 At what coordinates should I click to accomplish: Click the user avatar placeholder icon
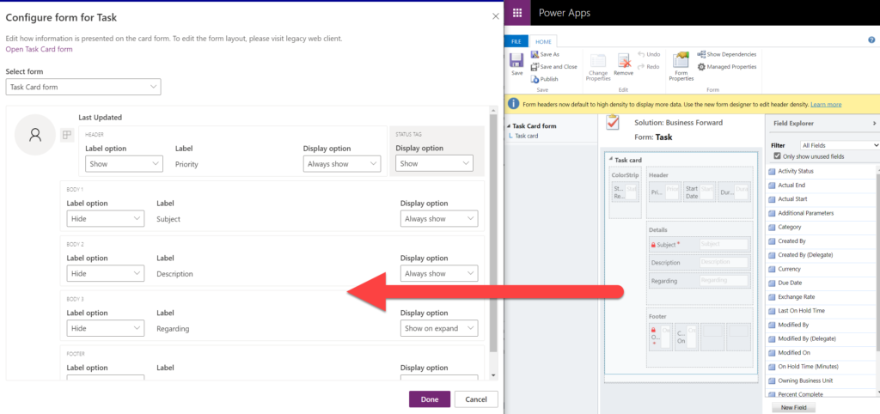(34, 135)
